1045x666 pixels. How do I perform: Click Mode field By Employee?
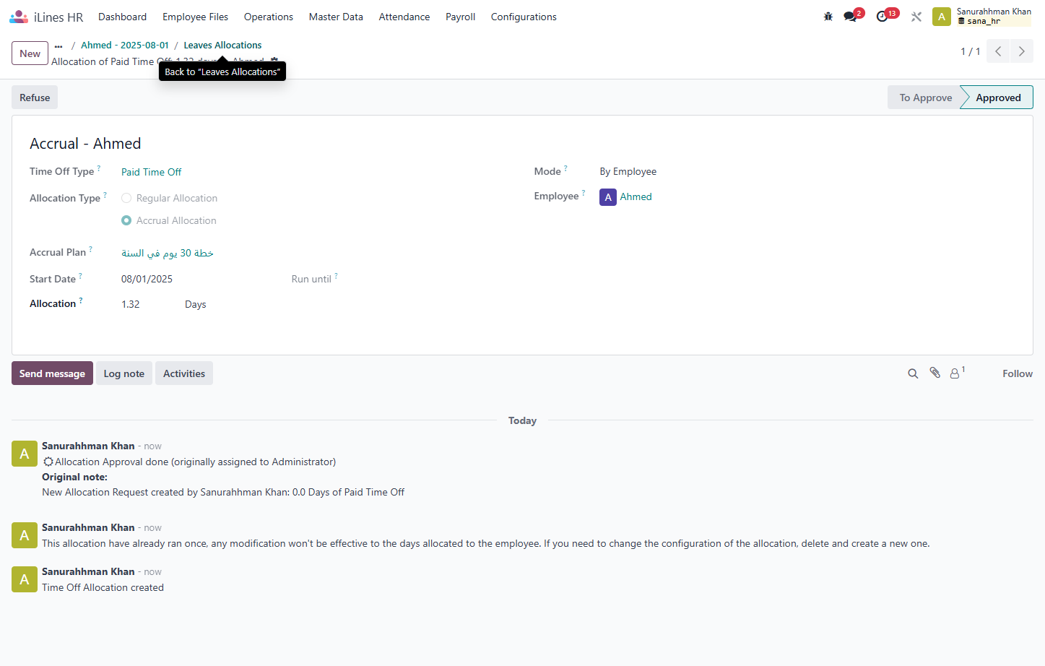coord(628,171)
